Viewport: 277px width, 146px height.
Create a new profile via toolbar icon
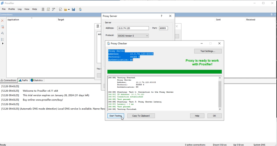[61, 9]
